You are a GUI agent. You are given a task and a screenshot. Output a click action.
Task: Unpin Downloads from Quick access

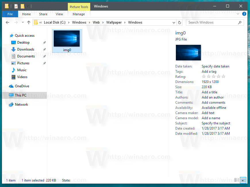coord(44,49)
